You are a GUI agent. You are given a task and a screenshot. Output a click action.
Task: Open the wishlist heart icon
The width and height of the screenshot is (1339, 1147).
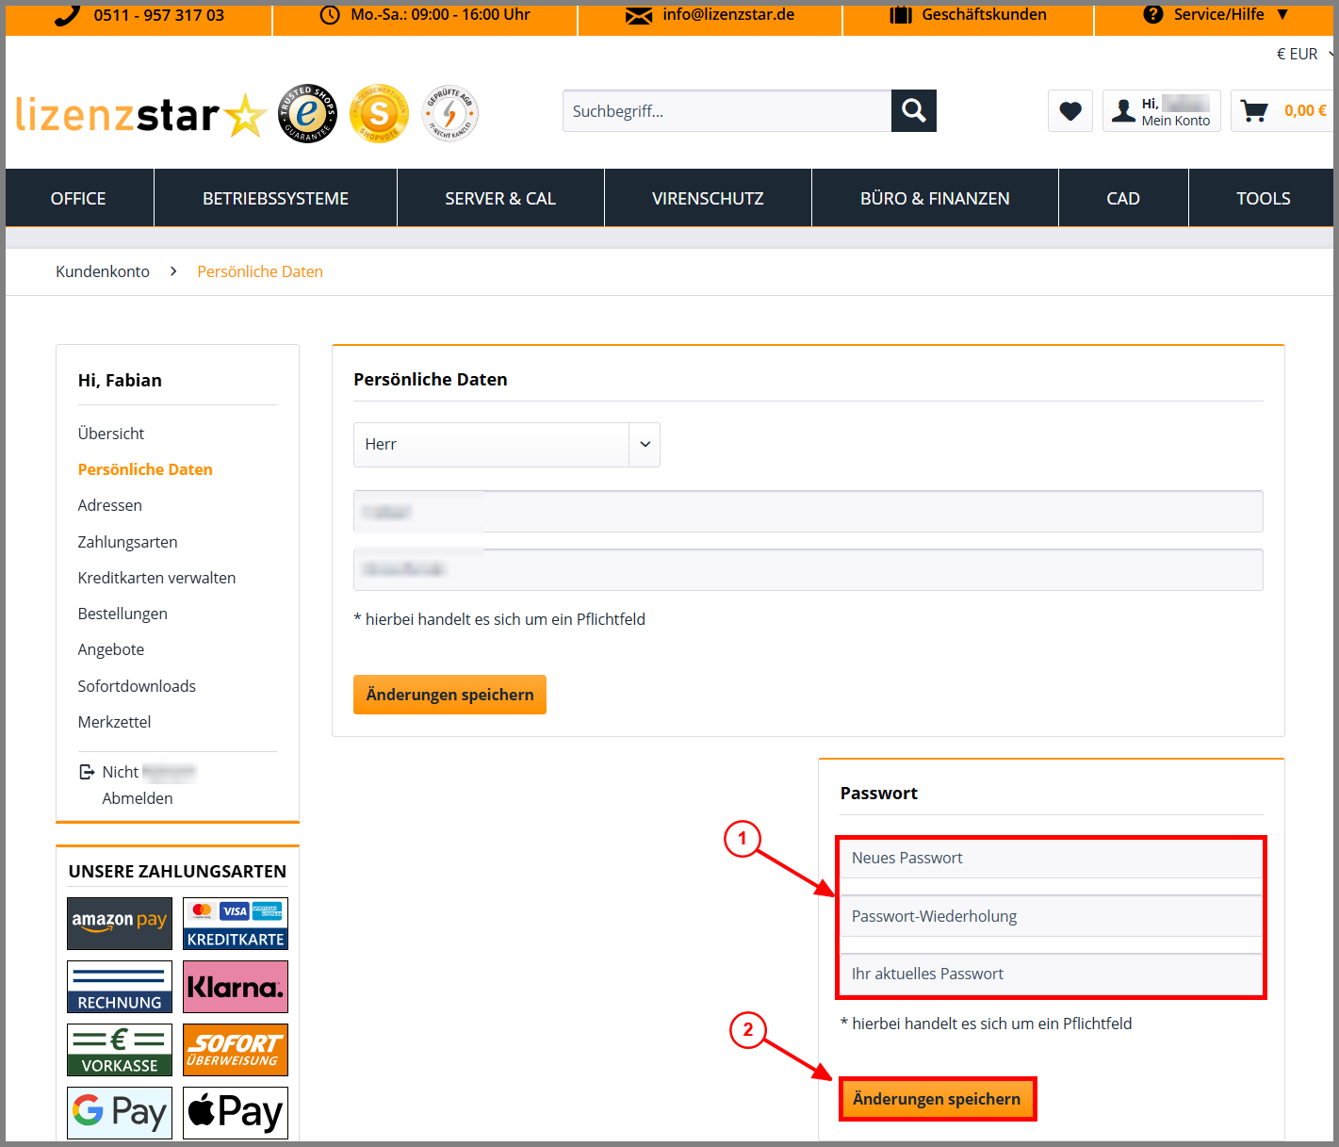point(1070,111)
